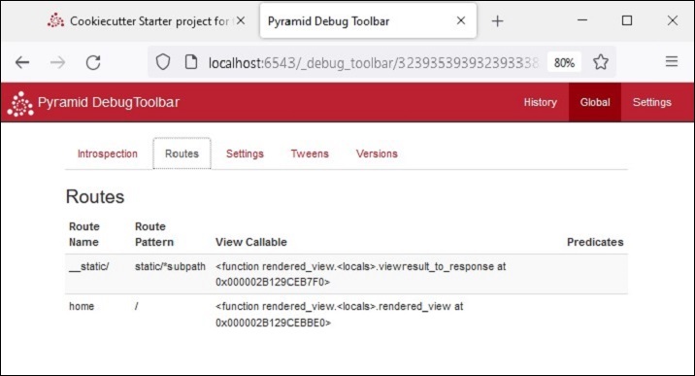Viewport: 695px width, 376px height.
Task: Select the rendered_view callable text in the home row
Action: point(340,315)
